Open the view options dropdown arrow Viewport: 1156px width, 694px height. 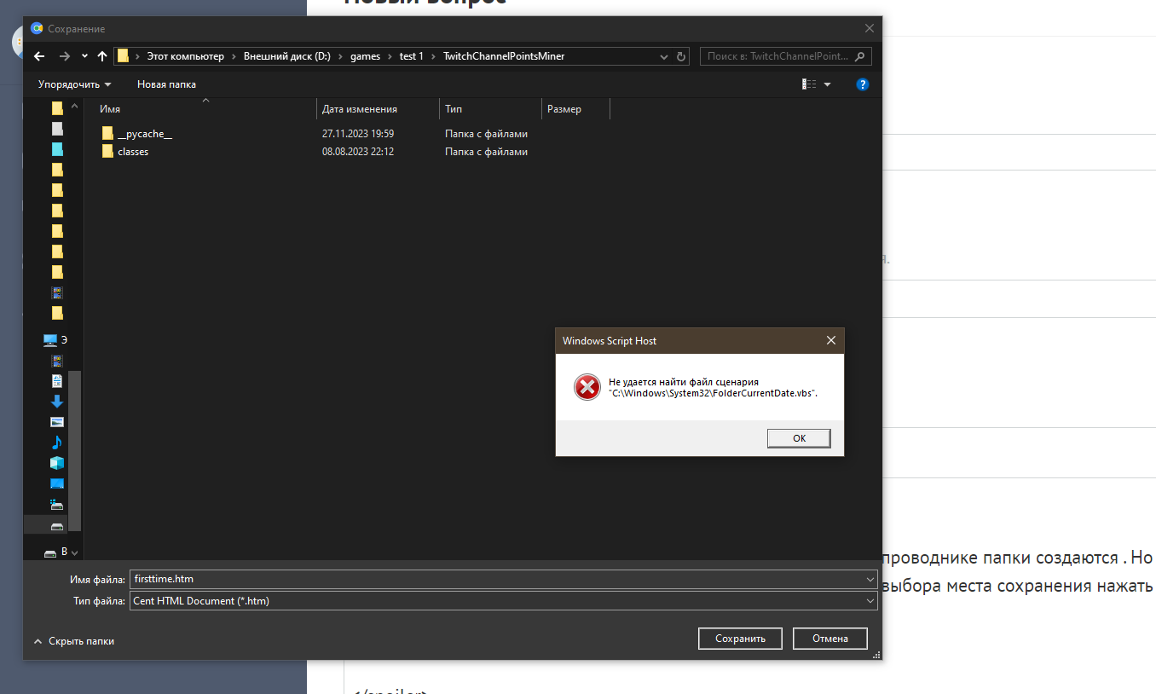pos(827,84)
